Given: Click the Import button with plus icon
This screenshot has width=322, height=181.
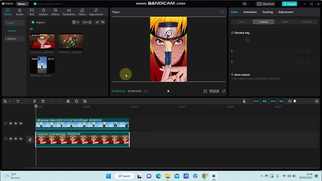Looking at the screenshot, I should tap(38, 22).
